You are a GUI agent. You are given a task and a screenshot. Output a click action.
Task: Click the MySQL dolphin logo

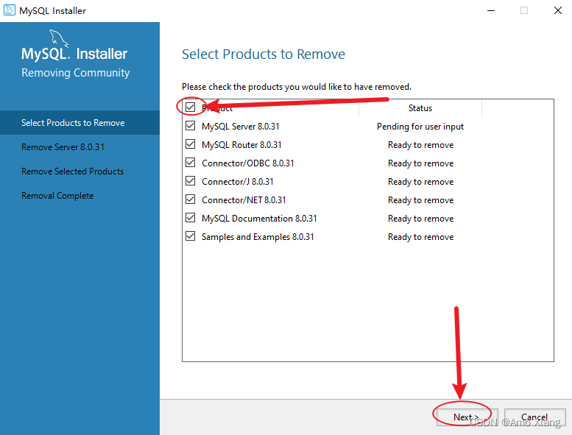(x=59, y=38)
